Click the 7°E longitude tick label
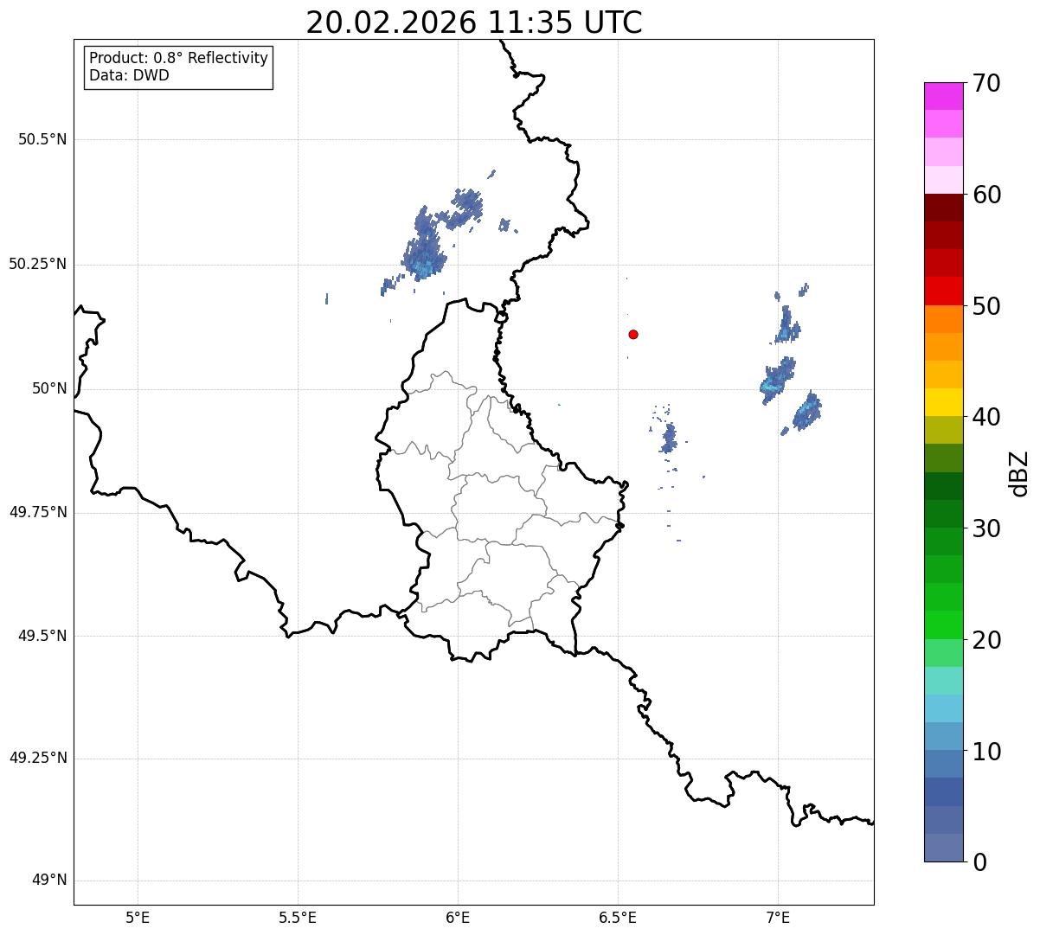 pyautogui.click(x=778, y=916)
